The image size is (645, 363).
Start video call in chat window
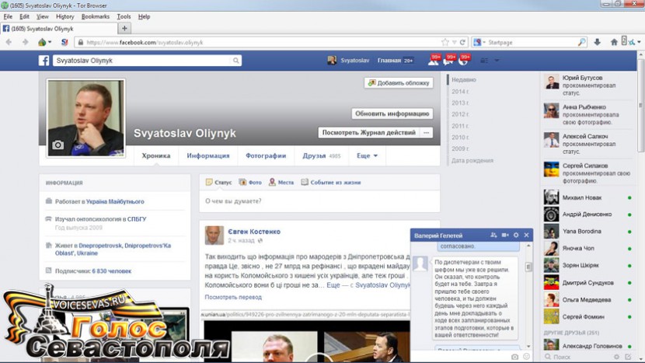tap(504, 235)
